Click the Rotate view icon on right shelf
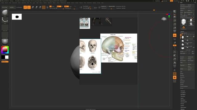The width and height of the screenshot is (197, 110). click(x=175, y=63)
